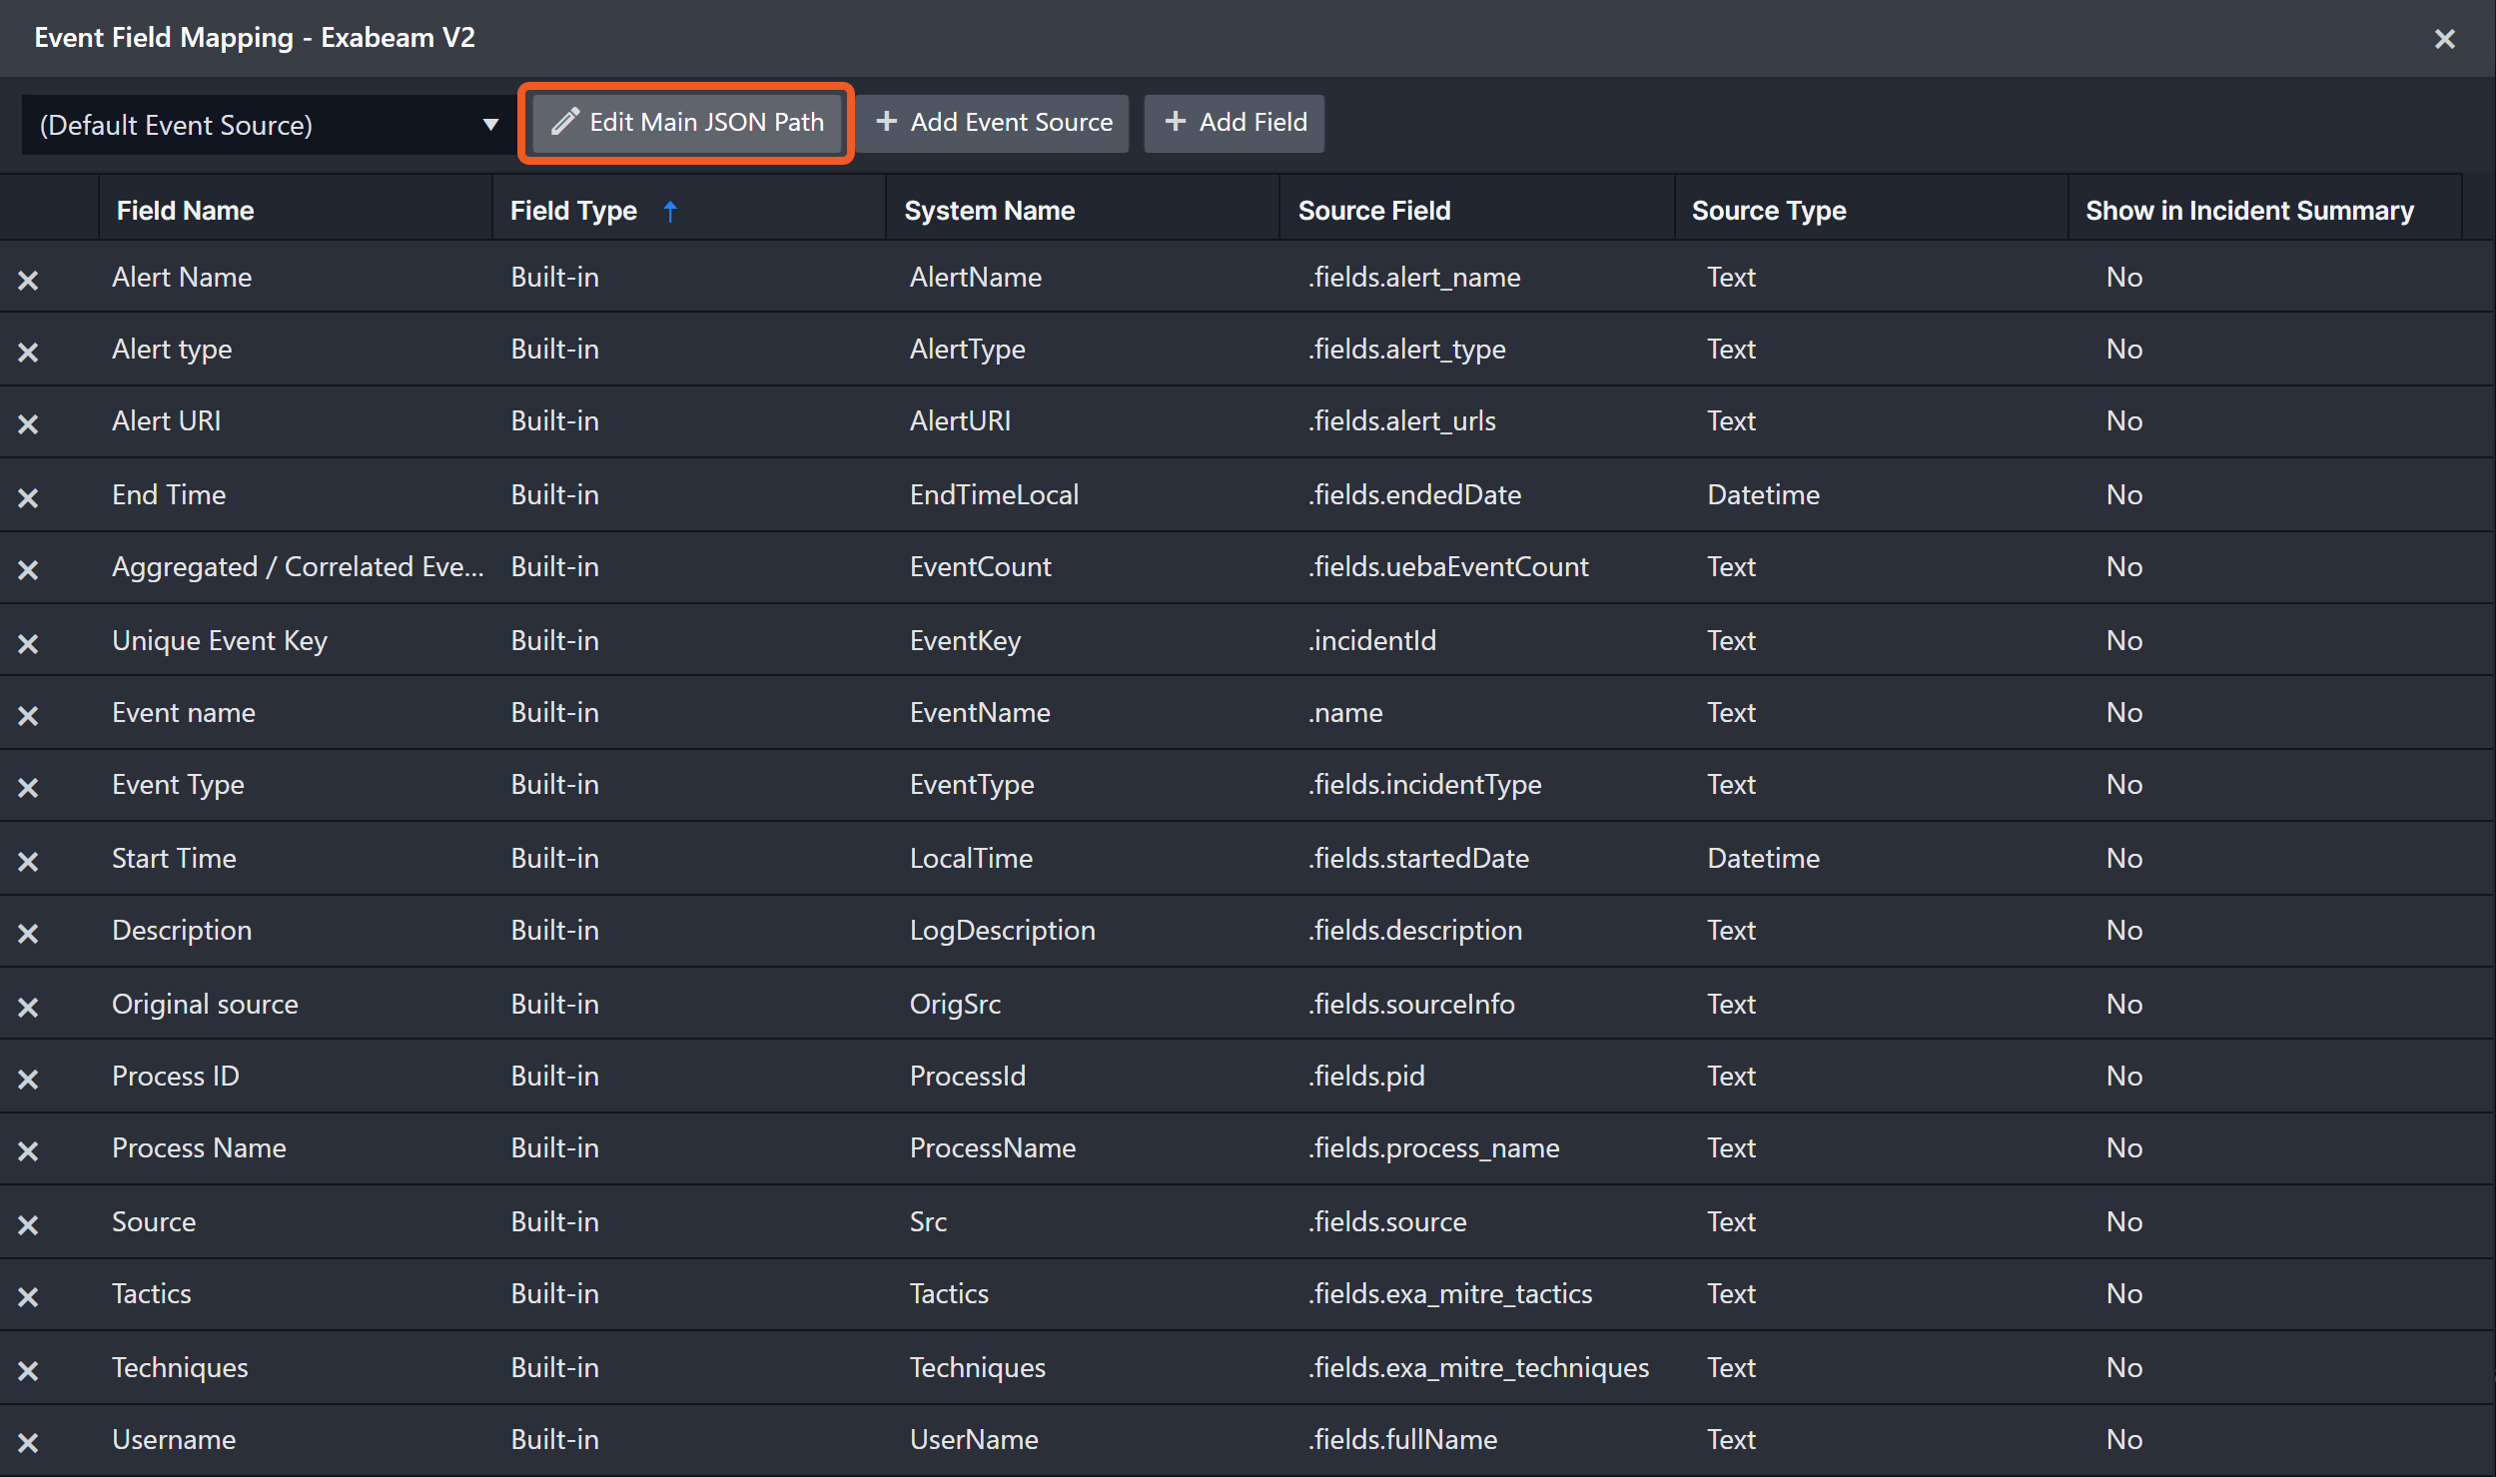Viewport: 2496px width, 1477px height.
Task: Sort by Source Field column header
Action: tap(1373, 211)
